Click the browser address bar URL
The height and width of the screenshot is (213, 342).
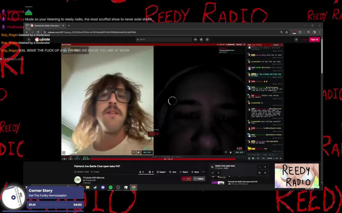tap(92, 32)
